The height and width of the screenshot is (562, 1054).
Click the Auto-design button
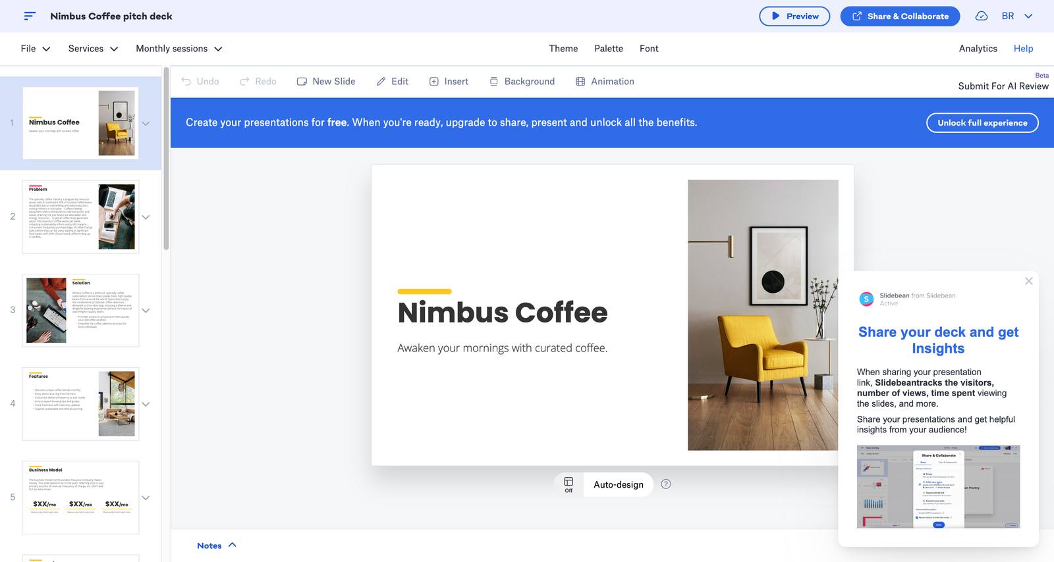(x=619, y=485)
